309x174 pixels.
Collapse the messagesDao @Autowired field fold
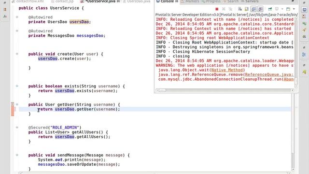point(17,31)
